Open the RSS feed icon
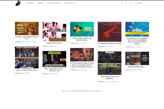 click(130, 3)
